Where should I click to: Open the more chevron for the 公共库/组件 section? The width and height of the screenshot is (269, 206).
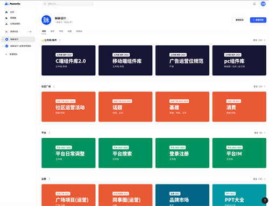pyautogui.click(x=265, y=40)
